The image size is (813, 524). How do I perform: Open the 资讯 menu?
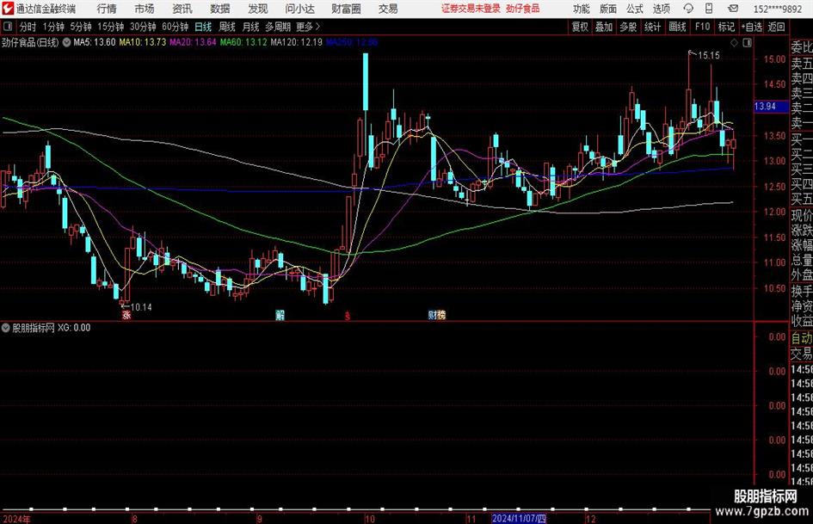[x=182, y=9]
